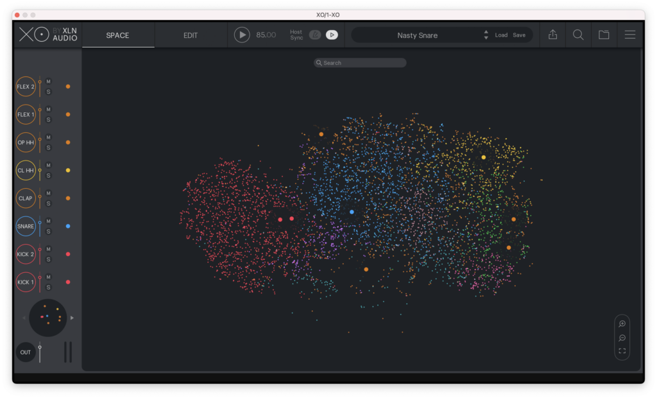
Task: Mute the FLEX 1 channel
Action: [x=48, y=110]
